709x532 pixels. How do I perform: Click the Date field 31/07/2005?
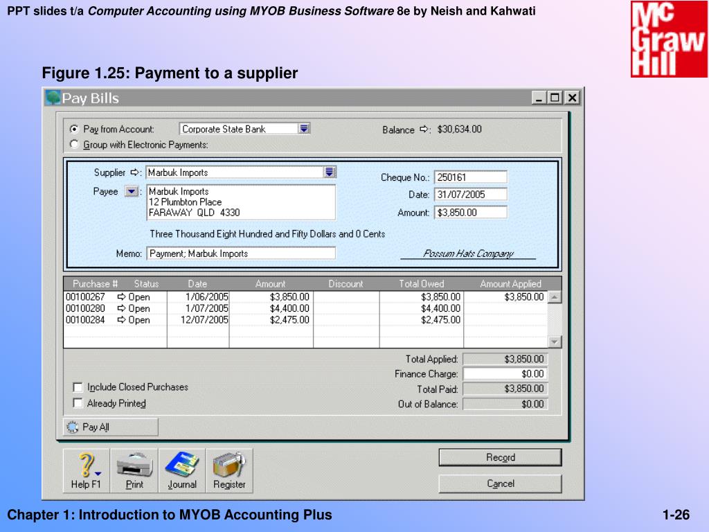click(x=471, y=195)
